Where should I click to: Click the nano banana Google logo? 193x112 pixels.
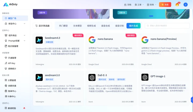(92, 40)
